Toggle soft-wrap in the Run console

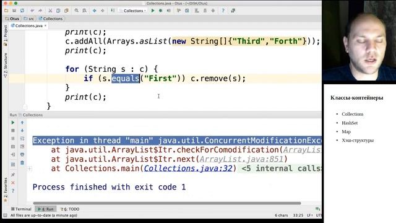tap(22, 139)
